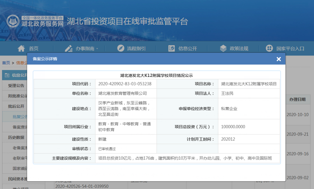The height and width of the screenshot is (189, 314).
Task: Expand the 历史数据 sidebar section
Action: point(16,137)
